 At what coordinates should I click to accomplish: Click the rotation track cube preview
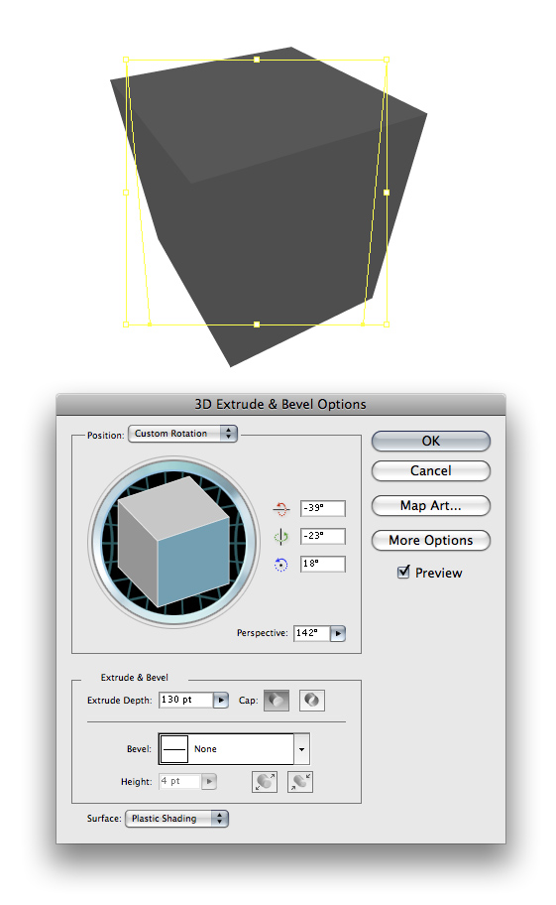[x=173, y=542]
